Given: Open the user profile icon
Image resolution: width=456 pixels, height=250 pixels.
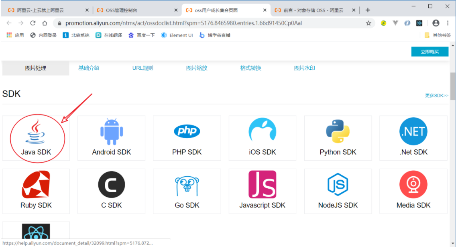Looking at the screenshot, I should [436, 23].
